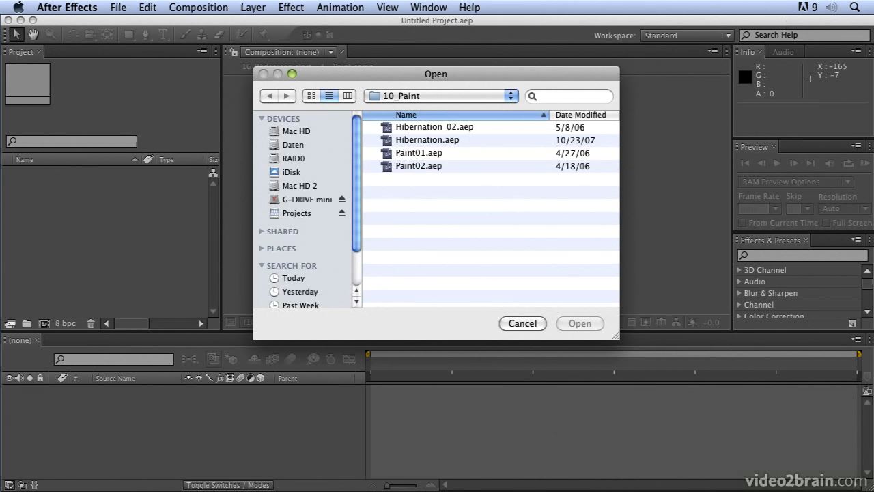
Task: Select the Hand tool
Action: [33, 34]
